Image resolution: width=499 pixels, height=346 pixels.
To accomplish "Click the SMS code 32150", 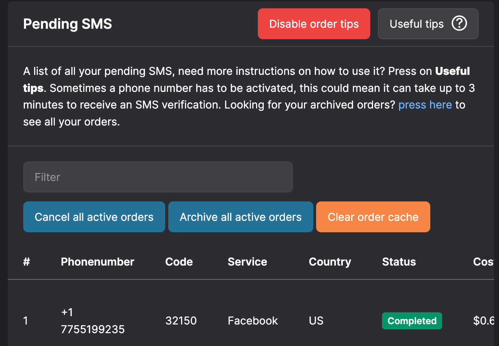I will coord(181,321).
